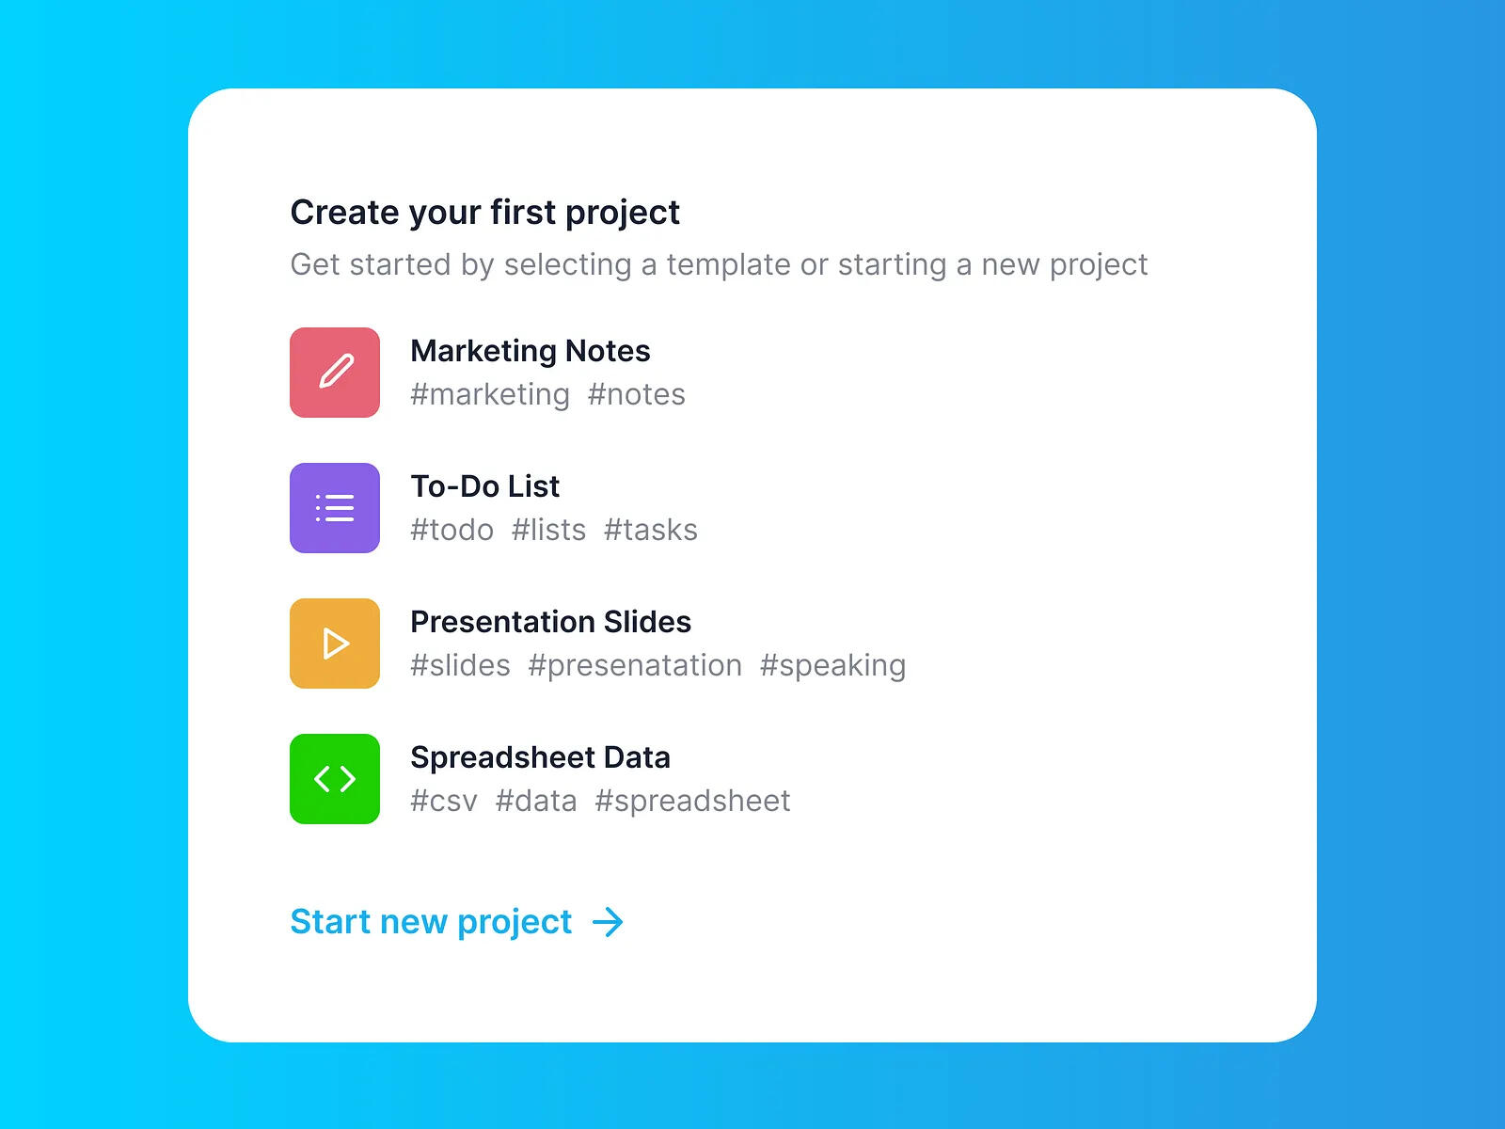1505x1129 pixels.
Task: Click the #notes tag
Action: pyautogui.click(x=637, y=394)
